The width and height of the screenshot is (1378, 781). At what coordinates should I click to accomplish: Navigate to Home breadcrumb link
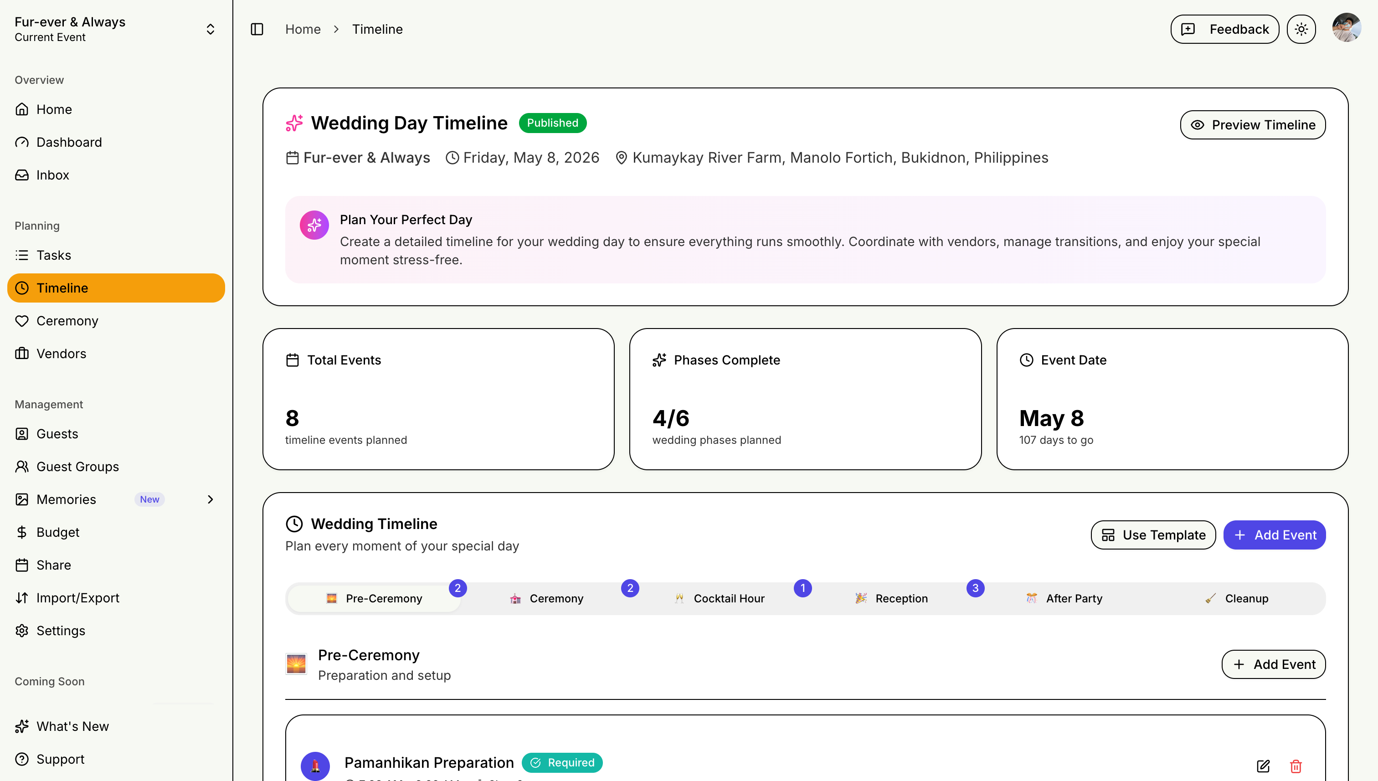(x=303, y=29)
